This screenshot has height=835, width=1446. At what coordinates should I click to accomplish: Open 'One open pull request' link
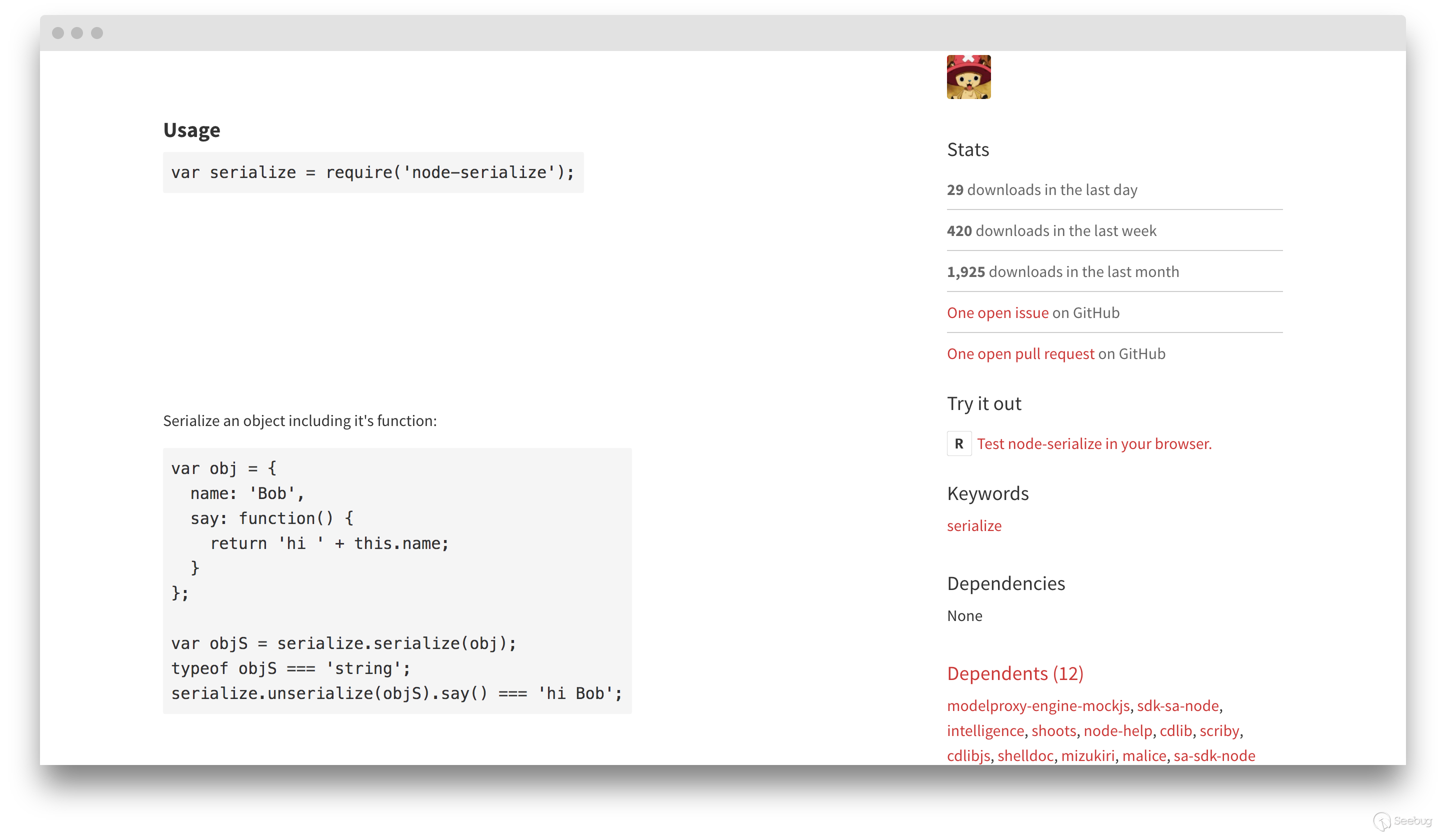(1020, 354)
